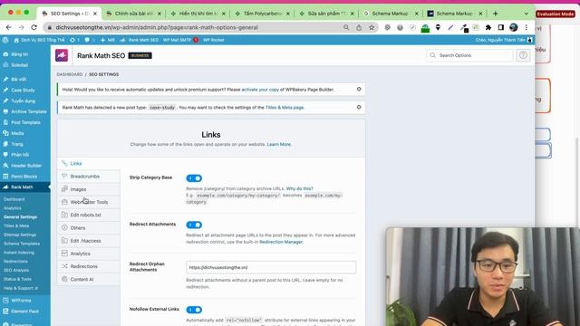Open the Titles & Meta page link
The height and width of the screenshot is (326, 580).
[285, 108]
